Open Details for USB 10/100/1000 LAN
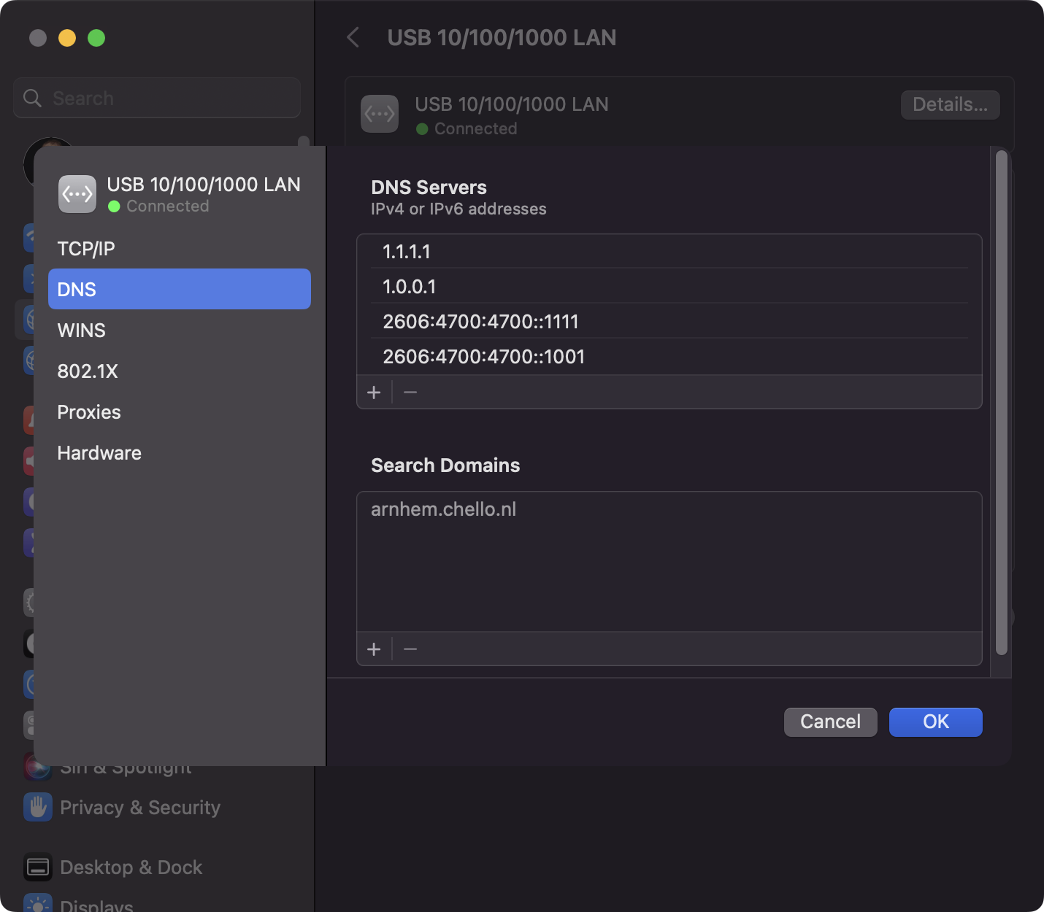Viewport: 1044px width, 912px height. [950, 104]
